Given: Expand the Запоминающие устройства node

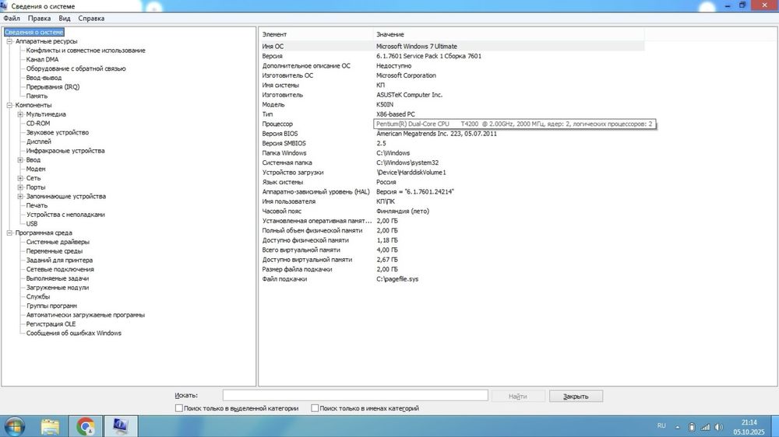Looking at the screenshot, I should (x=20, y=197).
